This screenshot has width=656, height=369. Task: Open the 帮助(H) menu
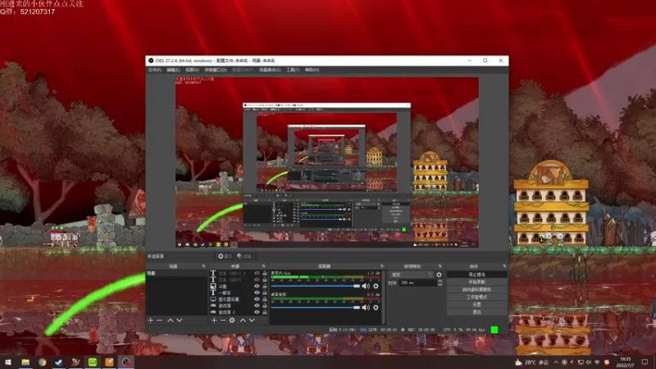click(312, 70)
